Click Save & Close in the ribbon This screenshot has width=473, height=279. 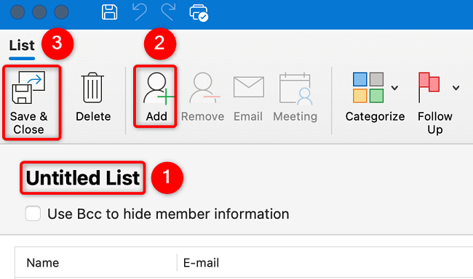click(x=29, y=103)
